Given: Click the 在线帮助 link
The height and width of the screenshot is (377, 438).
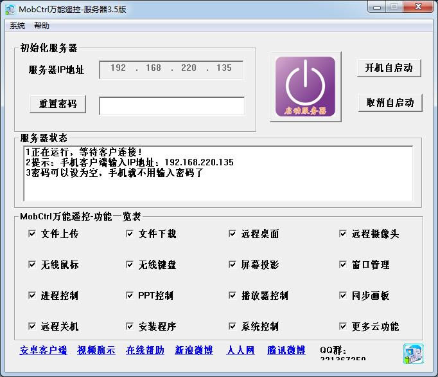Looking at the screenshot, I should click(145, 351).
